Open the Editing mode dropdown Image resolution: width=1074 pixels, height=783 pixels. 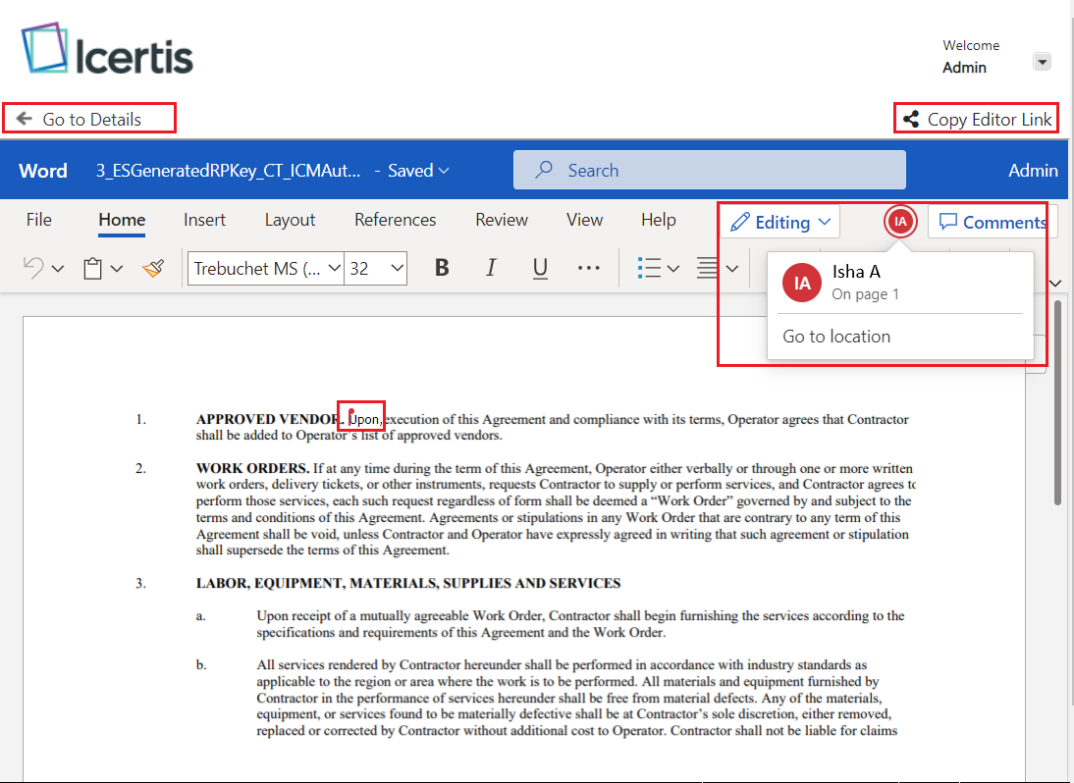click(x=781, y=222)
